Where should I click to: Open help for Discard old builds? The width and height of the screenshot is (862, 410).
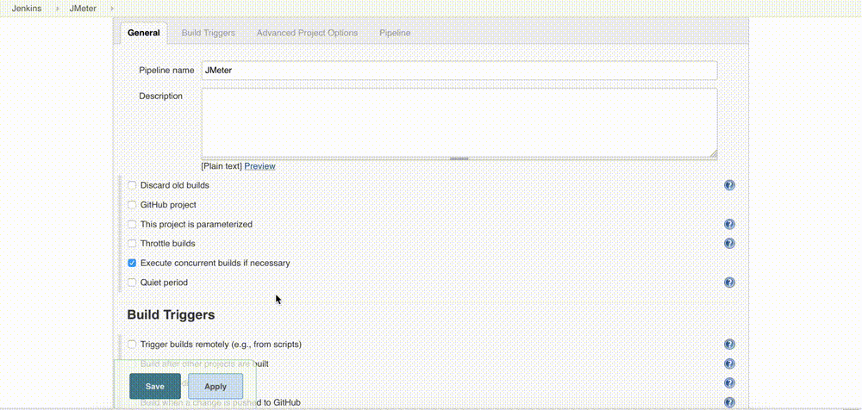pyautogui.click(x=729, y=185)
